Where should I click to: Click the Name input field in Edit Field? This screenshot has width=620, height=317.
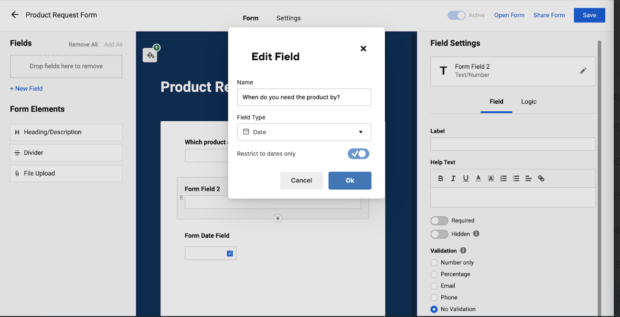pos(304,97)
